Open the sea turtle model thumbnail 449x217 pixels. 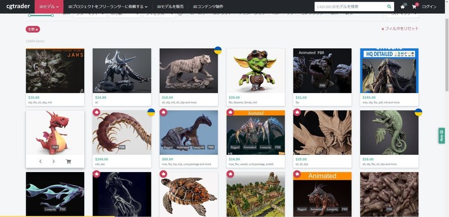189,194
